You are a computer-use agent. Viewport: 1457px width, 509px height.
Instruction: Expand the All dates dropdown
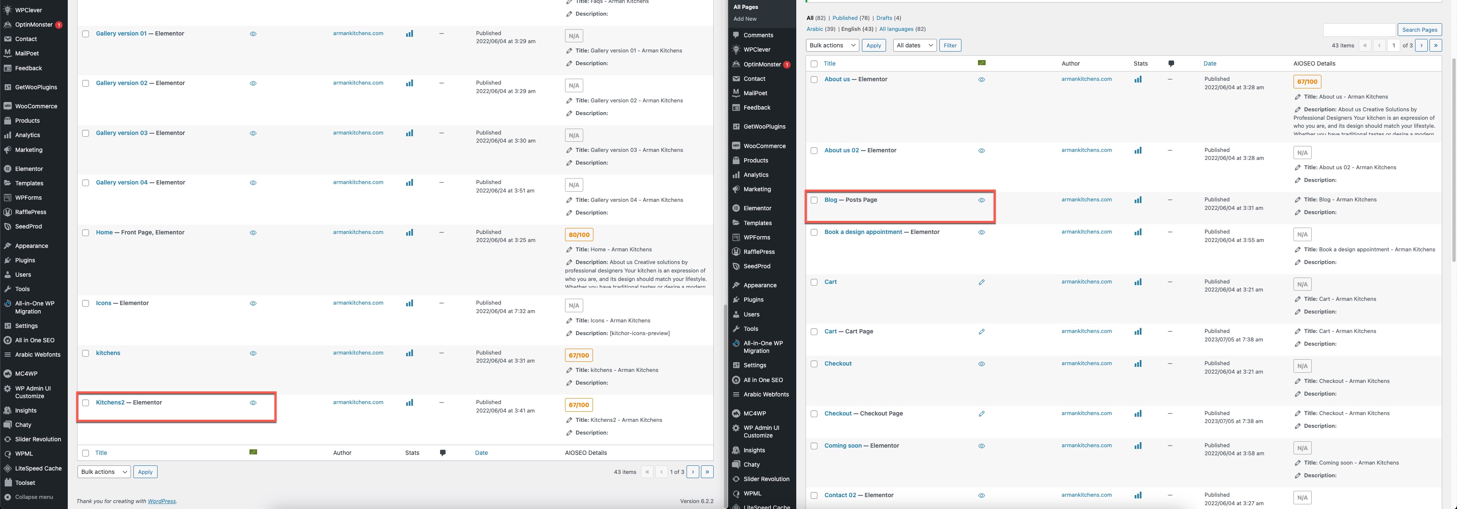click(x=914, y=45)
